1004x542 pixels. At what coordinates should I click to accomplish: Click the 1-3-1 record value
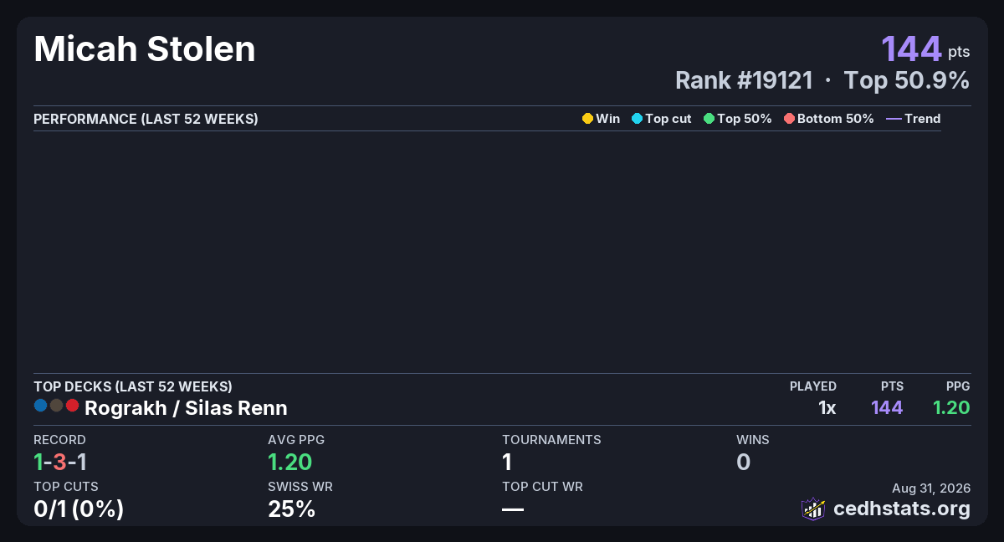coord(60,462)
